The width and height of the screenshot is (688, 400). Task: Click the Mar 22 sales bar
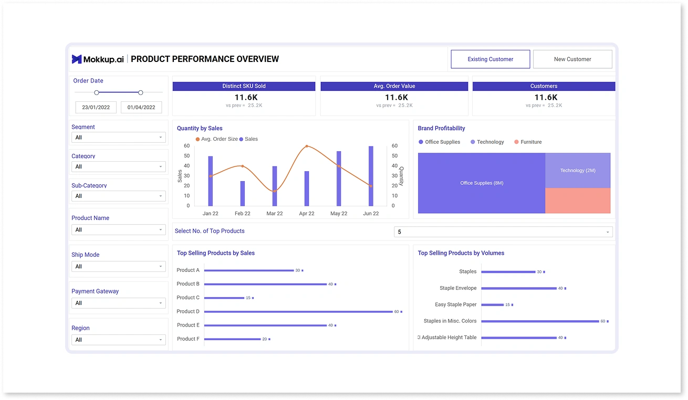point(275,186)
